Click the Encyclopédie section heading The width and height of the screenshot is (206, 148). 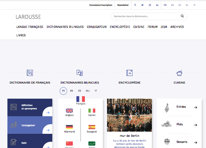[130, 83]
